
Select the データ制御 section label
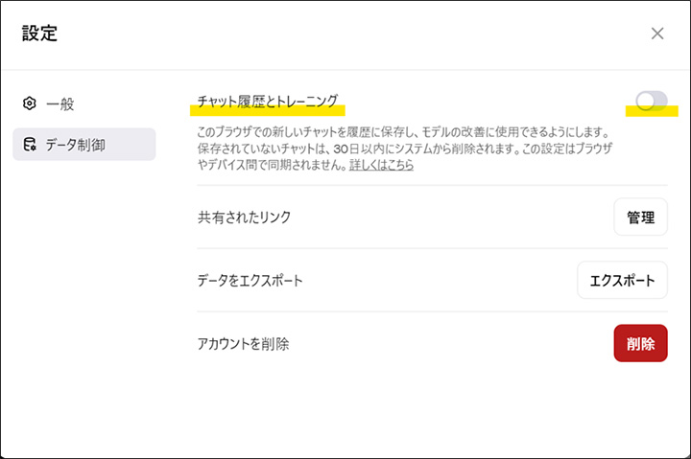pyautogui.click(x=76, y=145)
